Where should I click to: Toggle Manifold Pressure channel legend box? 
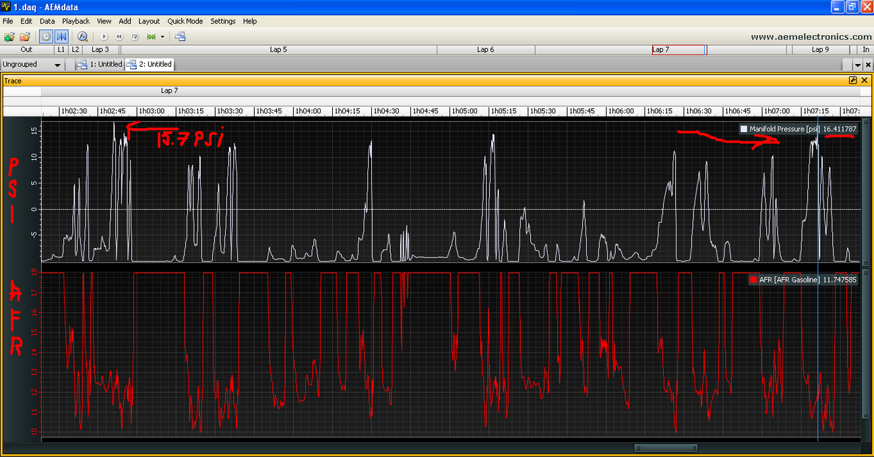pyautogui.click(x=744, y=129)
